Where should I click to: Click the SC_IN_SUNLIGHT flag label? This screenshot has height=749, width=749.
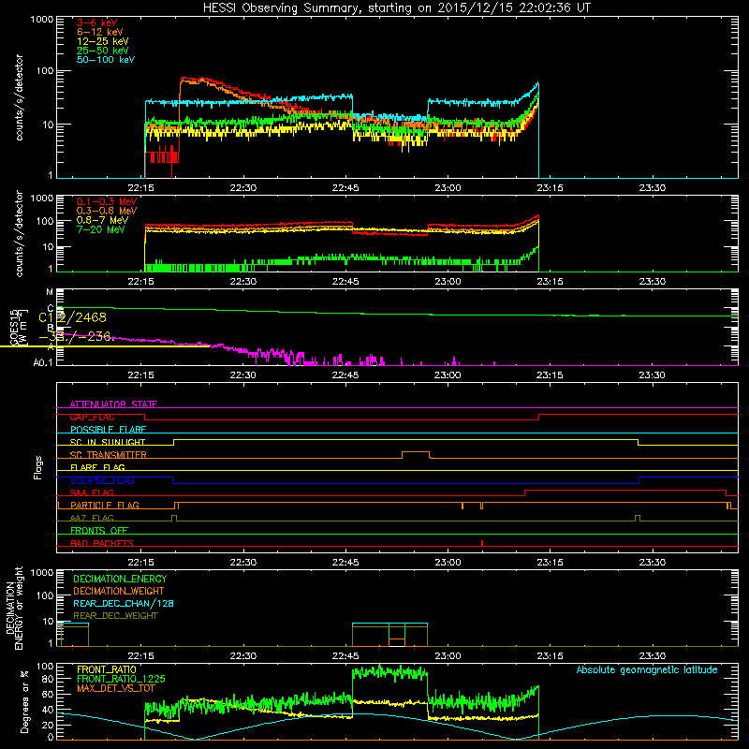click(x=108, y=442)
